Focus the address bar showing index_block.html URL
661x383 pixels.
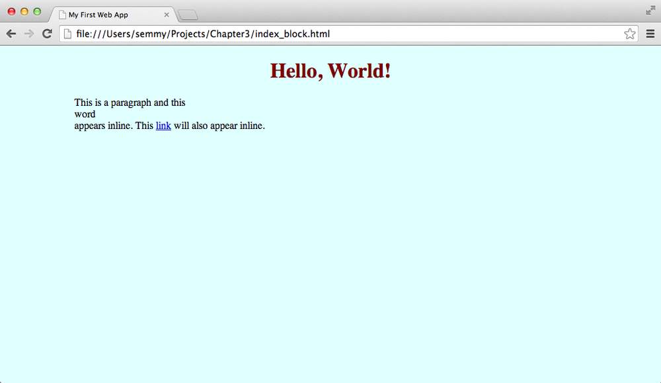point(348,34)
